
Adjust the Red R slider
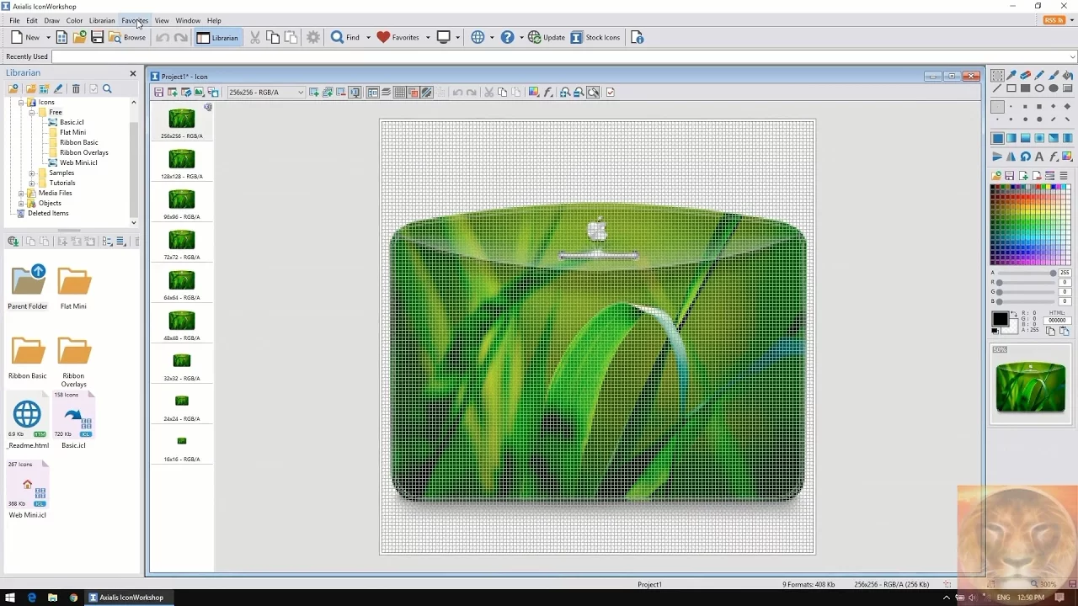click(1027, 283)
